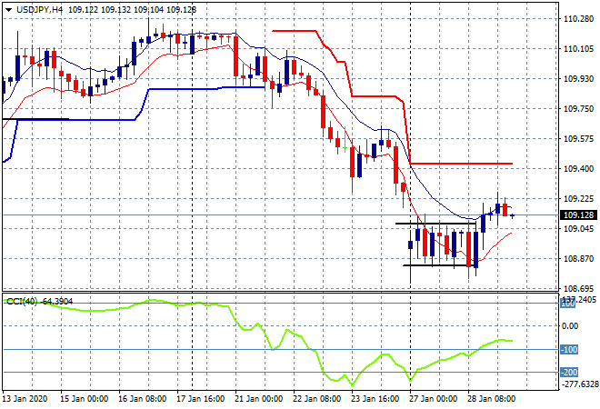Screen dimensions: 600x409
Task: Click the CCI 0.00 scale label
Action: (x=571, y=326)
